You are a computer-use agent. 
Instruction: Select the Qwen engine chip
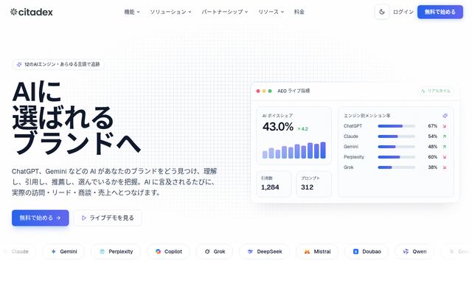(x=414, y=251)
